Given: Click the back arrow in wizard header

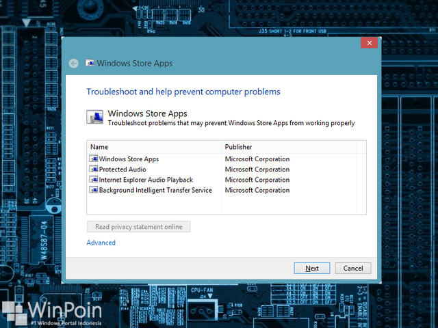Looking at the screenshot, I should pyautogui.click(x=74, y=64).
